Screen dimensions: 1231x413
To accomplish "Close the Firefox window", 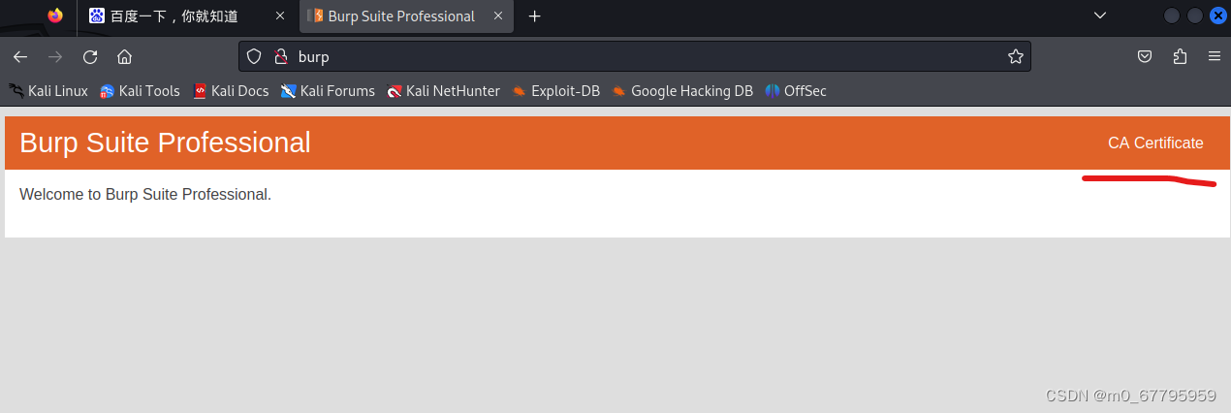I will (x=1218, y=16).
